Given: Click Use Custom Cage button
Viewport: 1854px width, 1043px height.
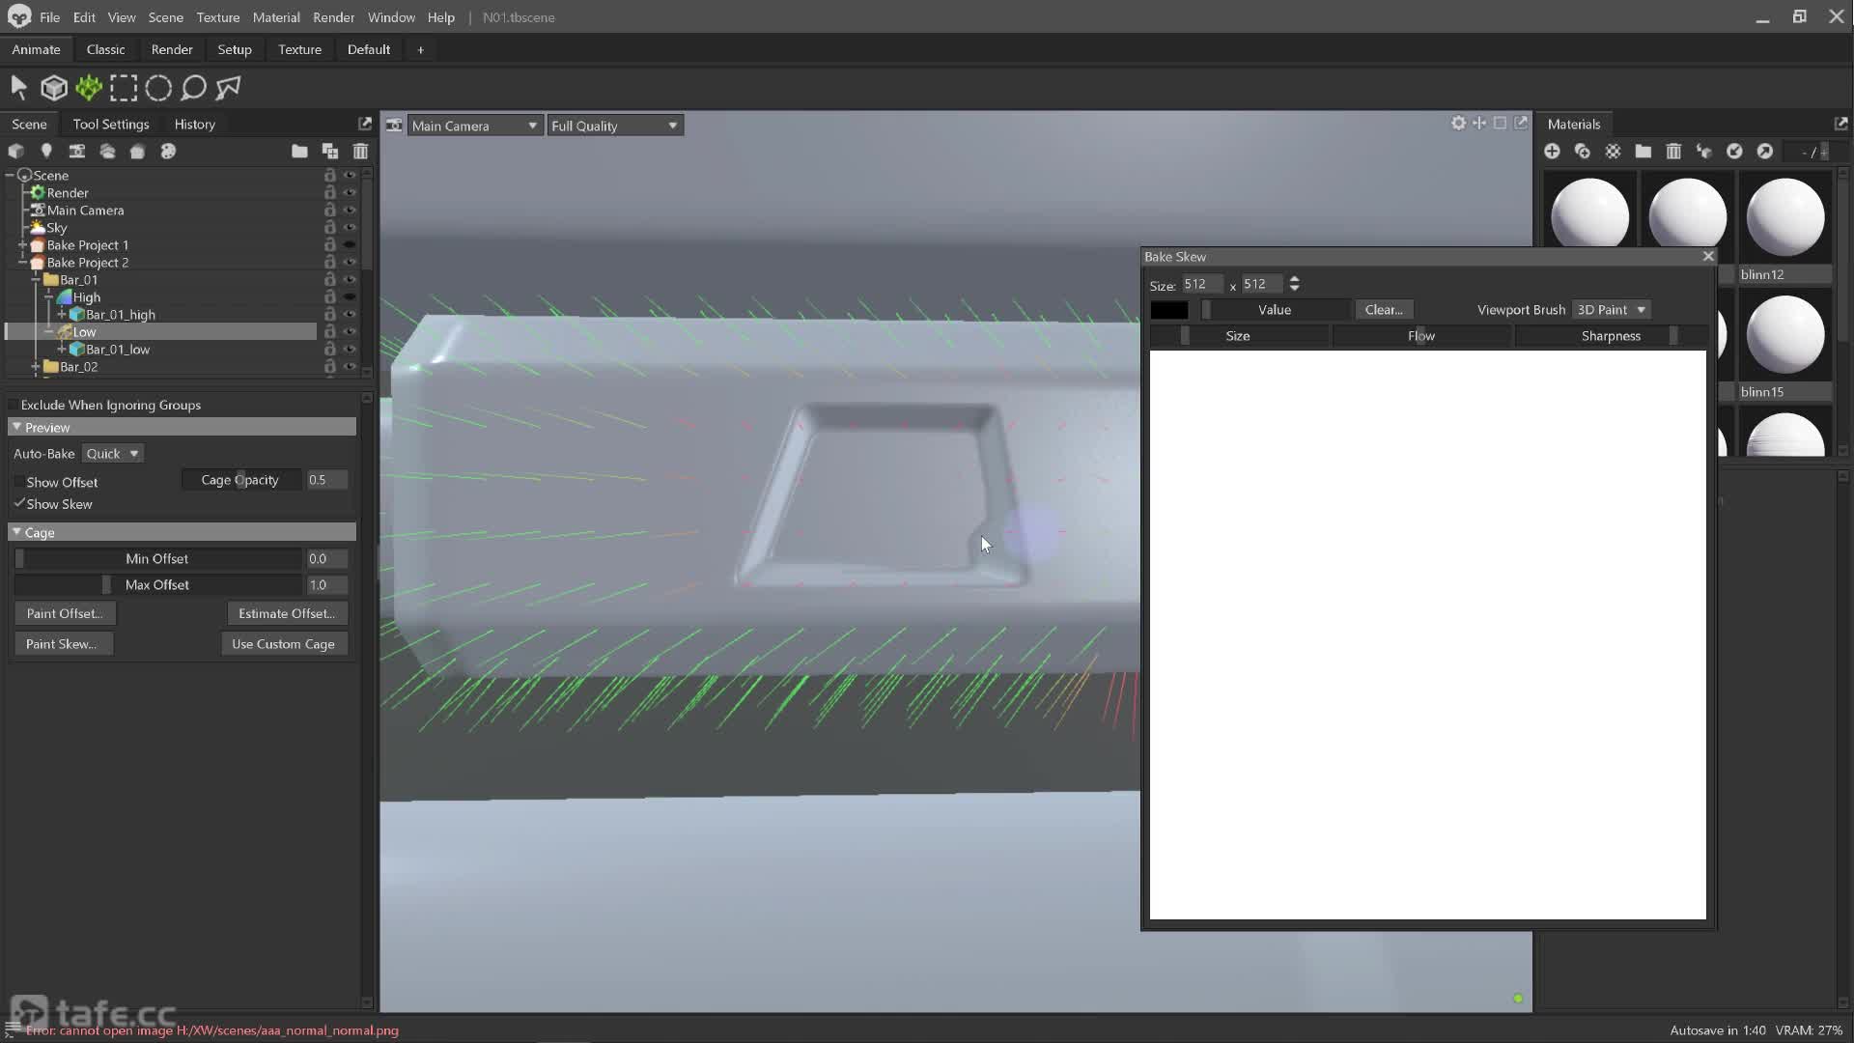Looking at the screenshot, I should pyautogui.click(x=283, y=644).
